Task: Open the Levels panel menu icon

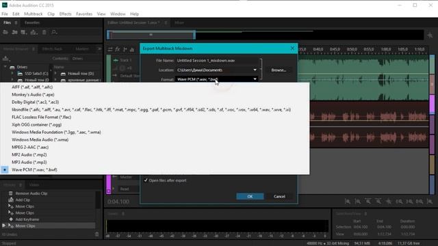Action: click(x=123, y=214)
